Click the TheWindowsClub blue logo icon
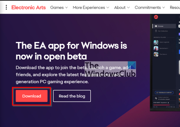Screen dimensions: 180x127 pyautogui.click(x=132, y=65)
